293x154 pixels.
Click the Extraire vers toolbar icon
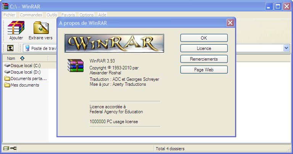click(41, 27)
